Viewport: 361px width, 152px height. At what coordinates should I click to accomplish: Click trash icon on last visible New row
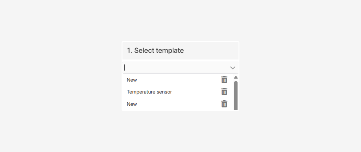224,104
